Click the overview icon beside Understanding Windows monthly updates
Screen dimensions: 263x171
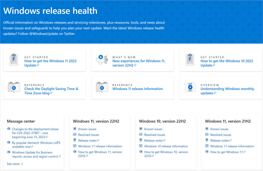(x=190, y=88)
